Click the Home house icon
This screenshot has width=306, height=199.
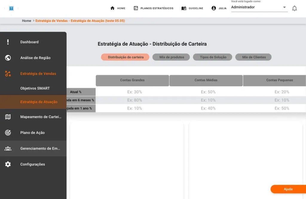pyautogui.click(x=112, y=8)
